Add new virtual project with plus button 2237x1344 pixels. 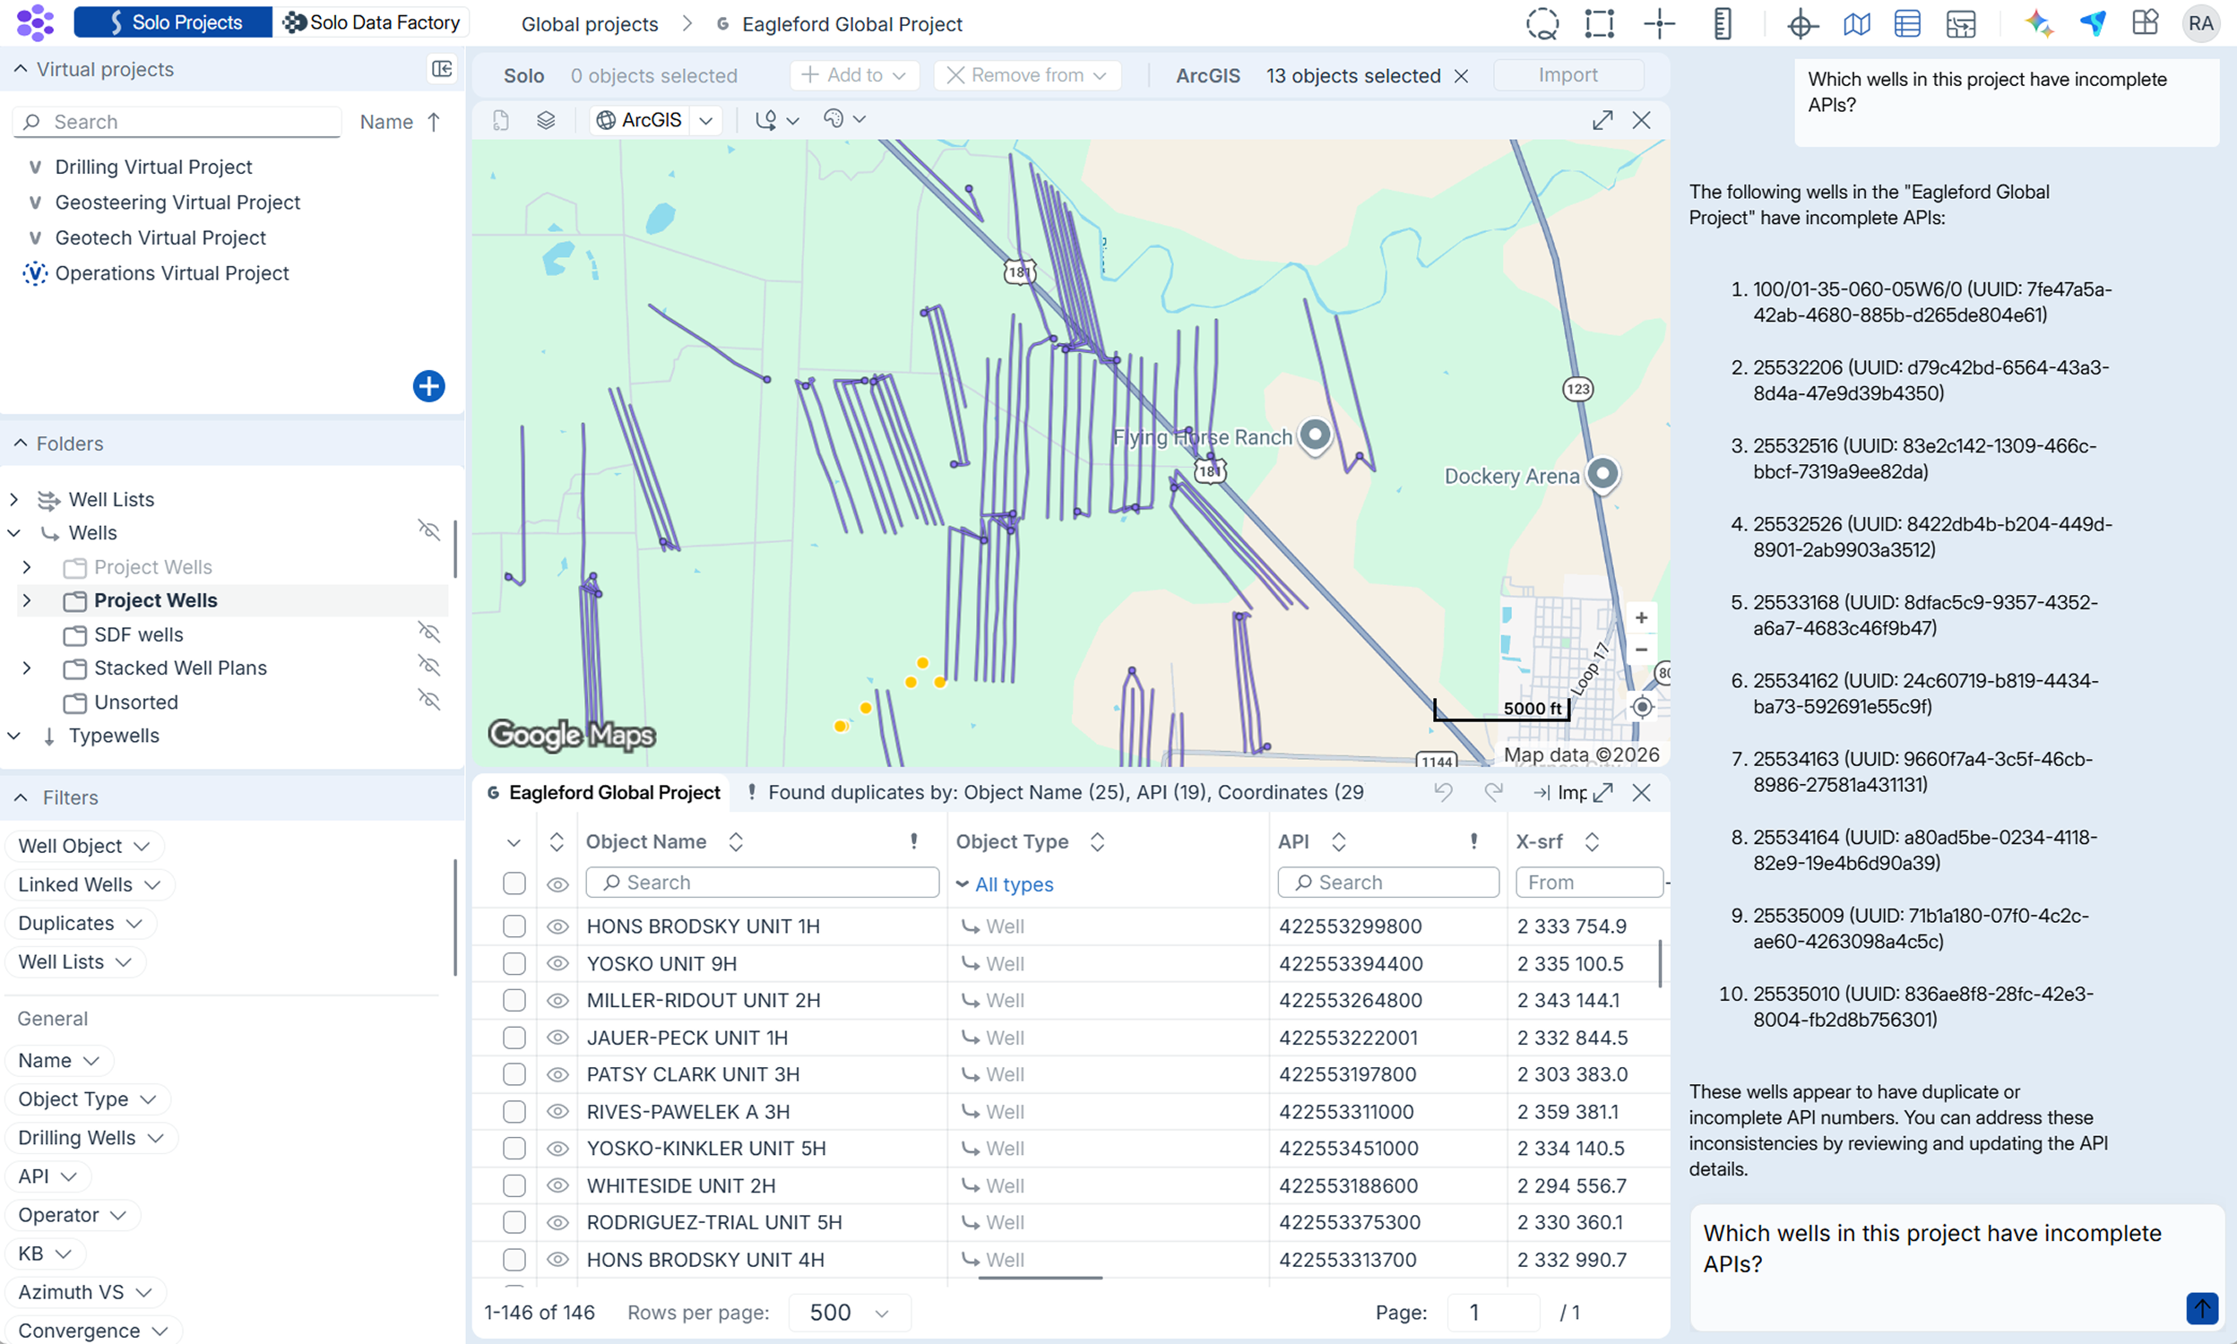(x=428, y=386)
